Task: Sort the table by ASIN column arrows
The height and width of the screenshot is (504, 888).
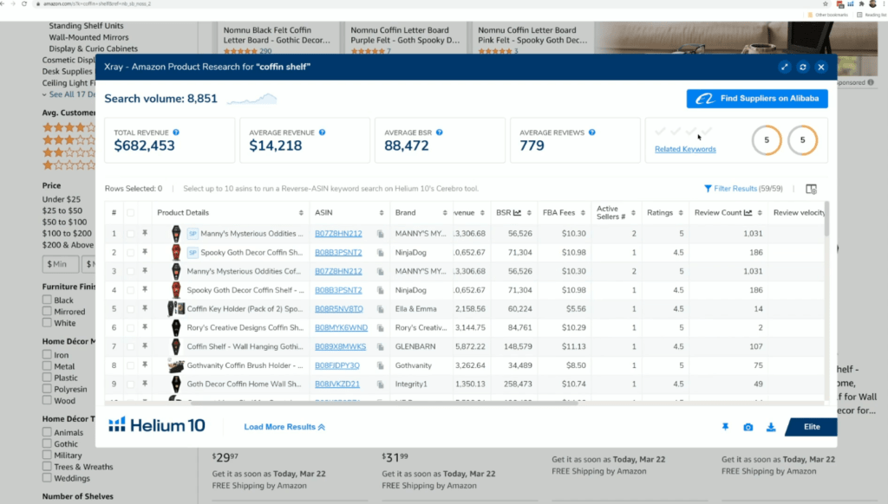Action: click(382, 213)
